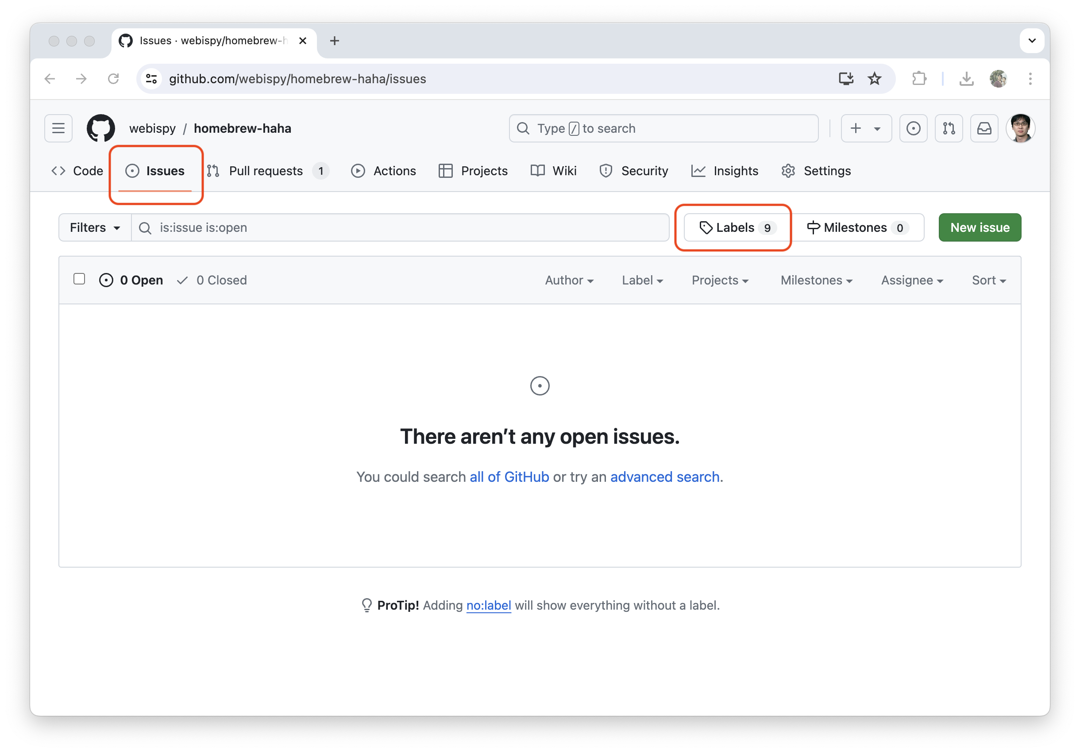Expand the tab search dropdown arrow
Image resolution: width=1080 pixels, height=753 pixels.
(x=1032, y=41)
